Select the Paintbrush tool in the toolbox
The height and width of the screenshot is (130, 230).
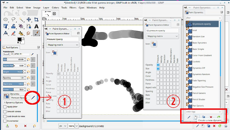(36, 33)
